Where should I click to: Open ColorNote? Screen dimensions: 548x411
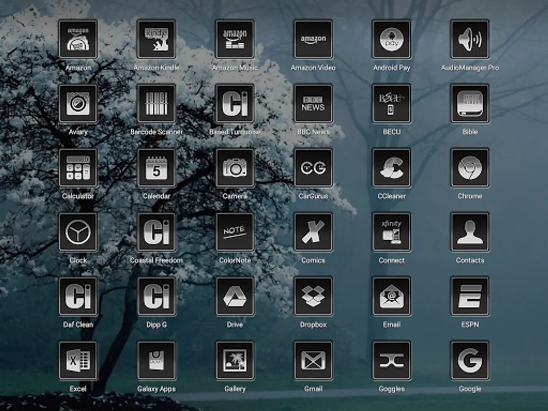coord(235,232)
